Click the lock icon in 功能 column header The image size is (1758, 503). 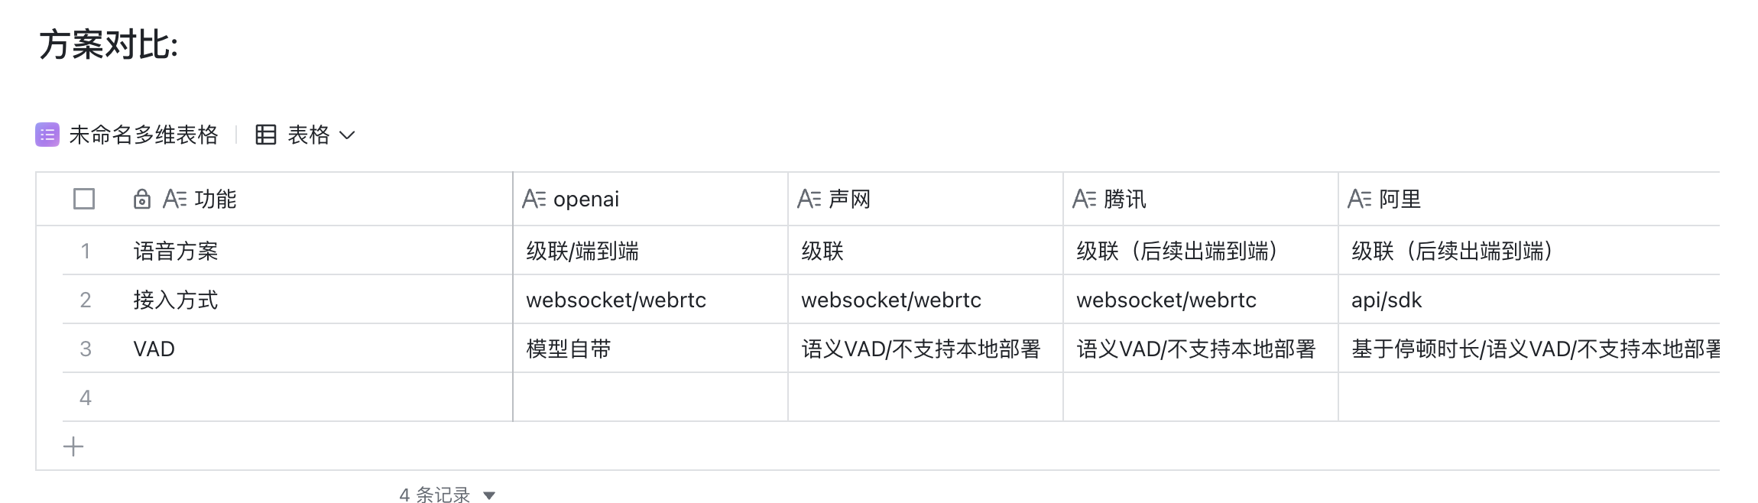142,200
